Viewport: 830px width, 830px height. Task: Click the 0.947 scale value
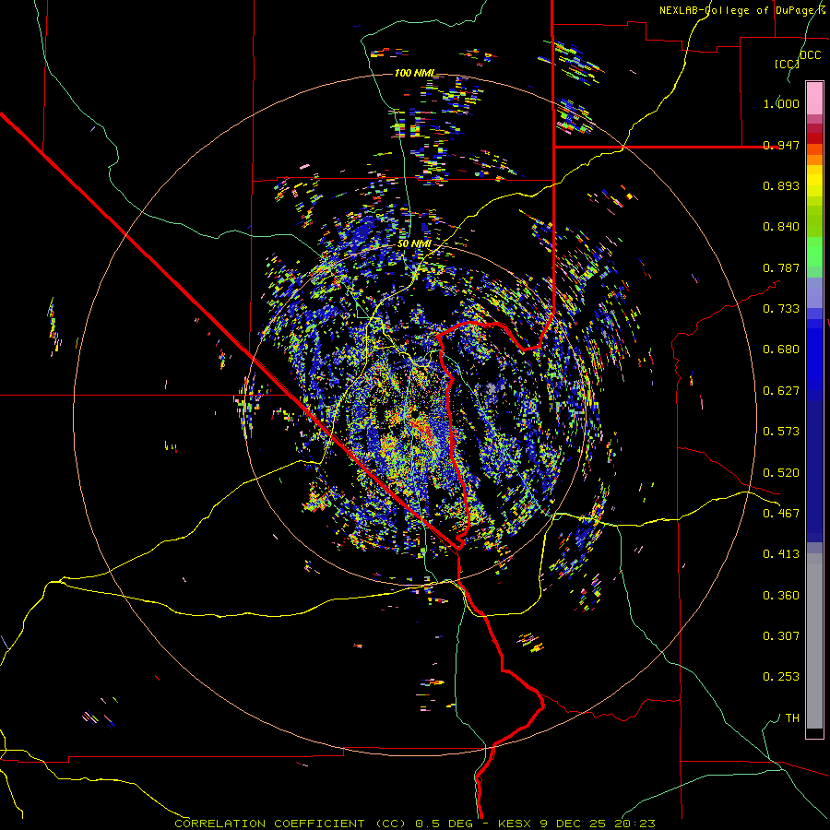[781, 145]
